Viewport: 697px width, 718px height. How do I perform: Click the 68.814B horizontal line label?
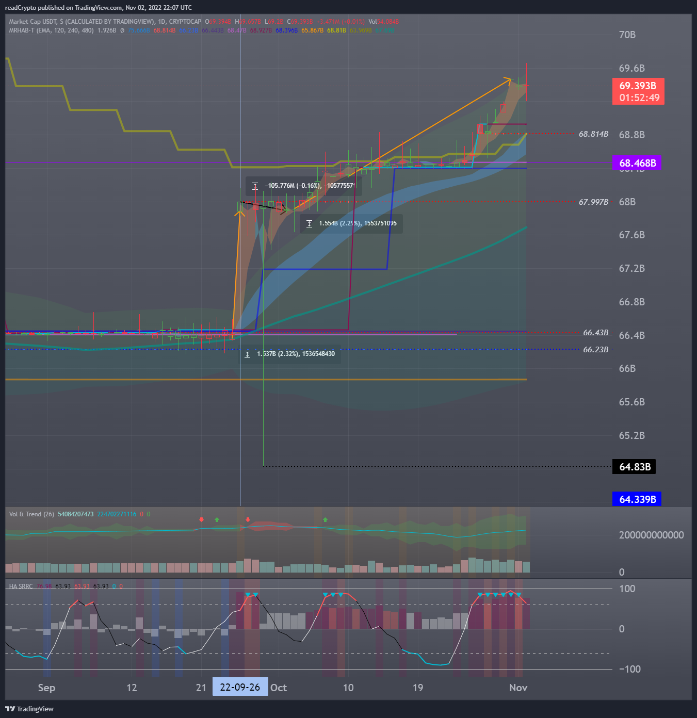point(593,134)
